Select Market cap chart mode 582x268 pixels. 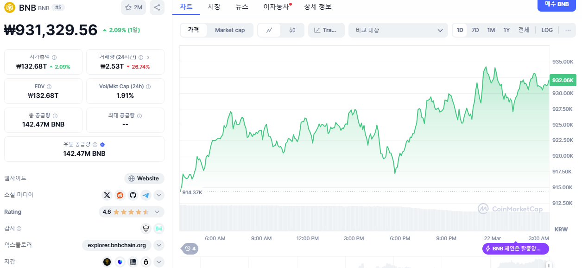[230, 30]
